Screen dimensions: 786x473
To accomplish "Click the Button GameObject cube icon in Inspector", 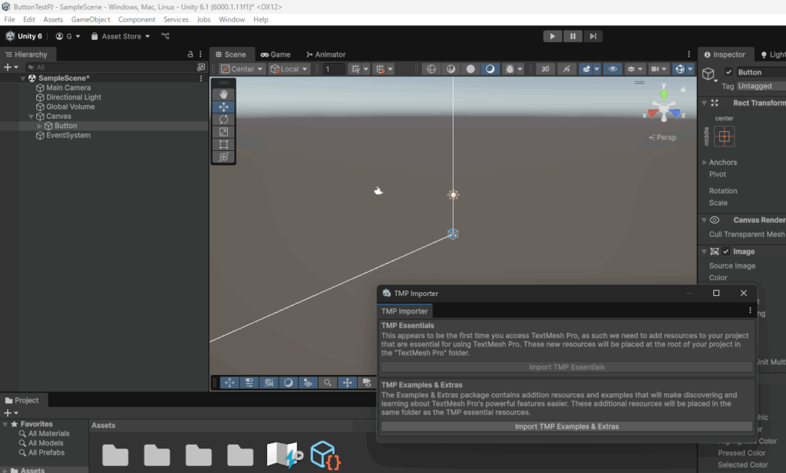I will tap(708, 74).
